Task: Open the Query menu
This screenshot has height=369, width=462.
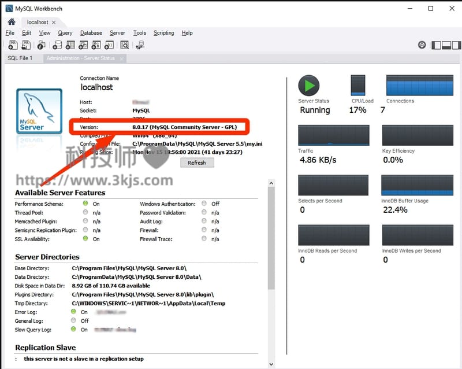Action: tap(65, 33)
